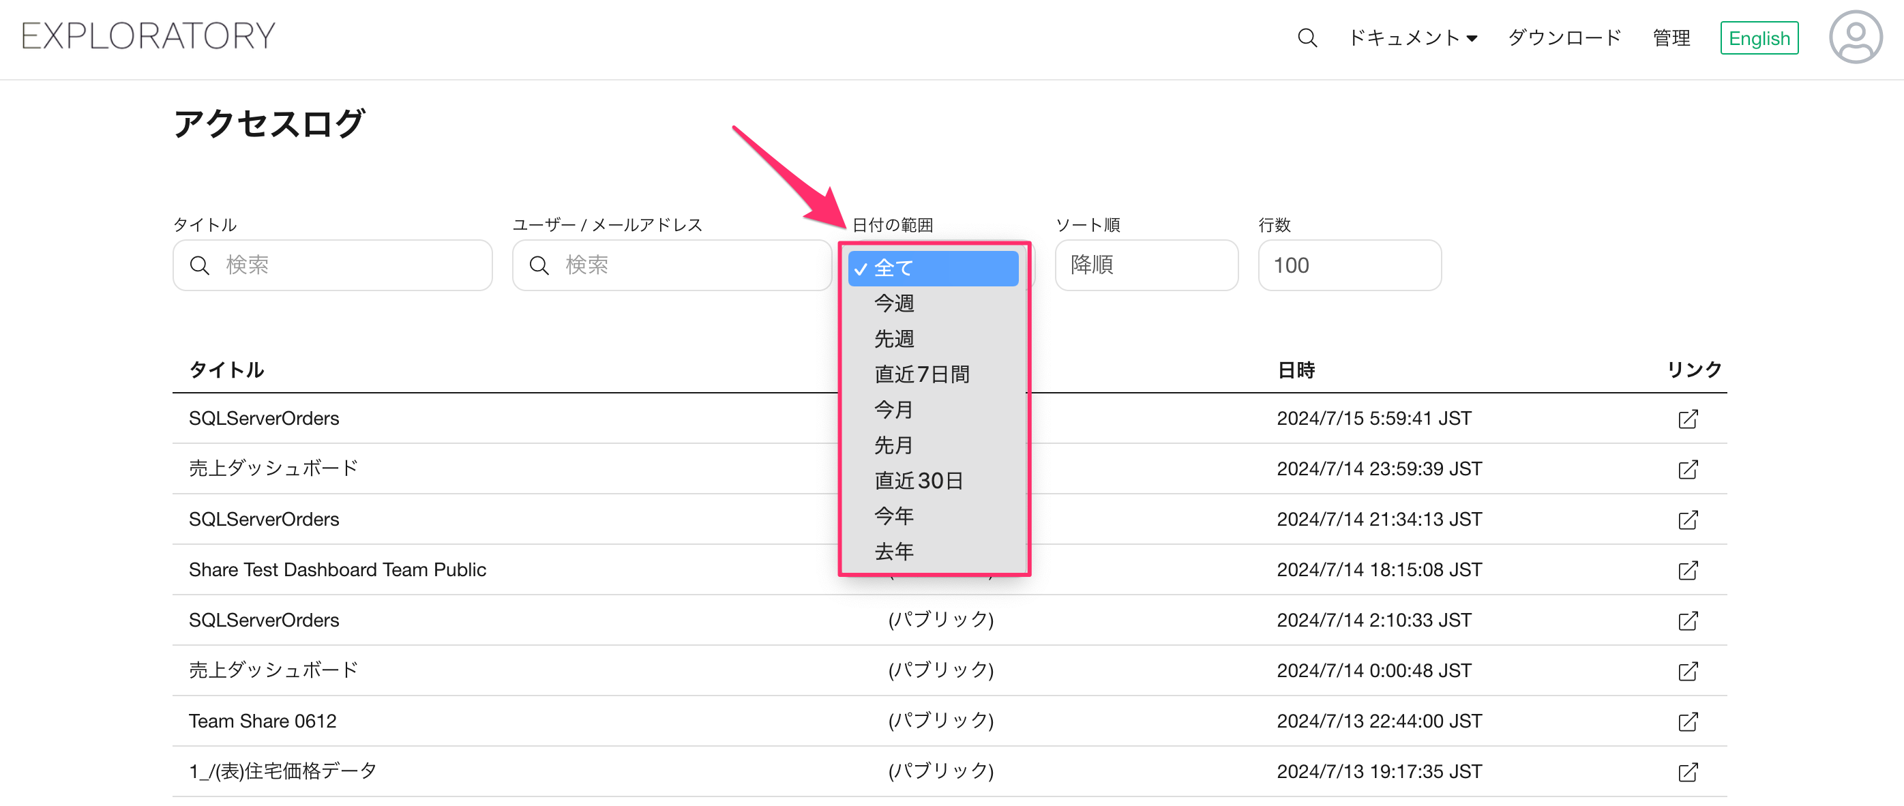The height and width of the screenshot is (806, 1904).
Task: Click Team Share 0612 title cell
Action: [x=263, y=721]
